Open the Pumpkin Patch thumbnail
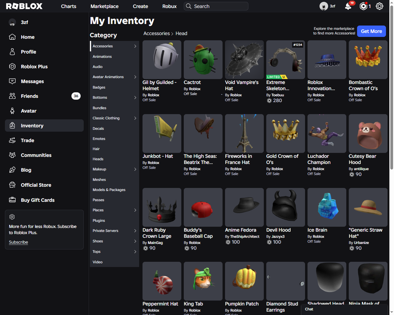The width and height of the screenshot is (394, 315). coord(244,281)
